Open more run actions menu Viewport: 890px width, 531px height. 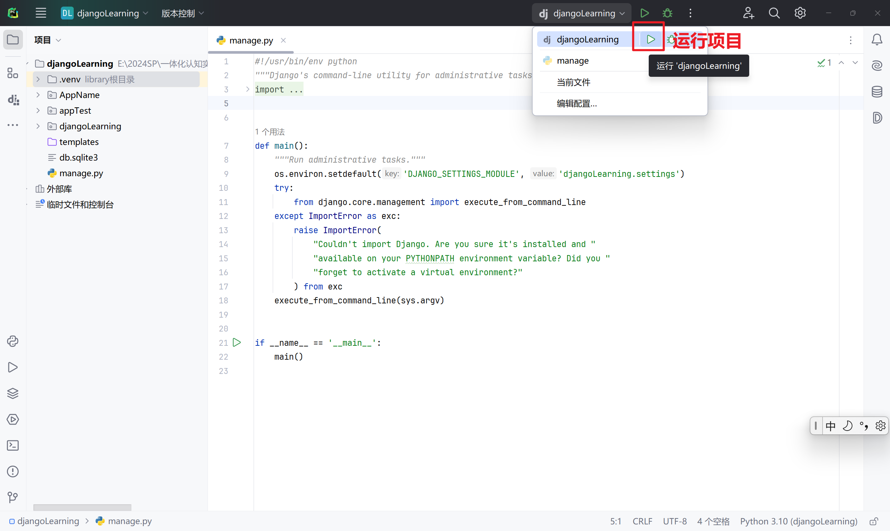point(690,13)
